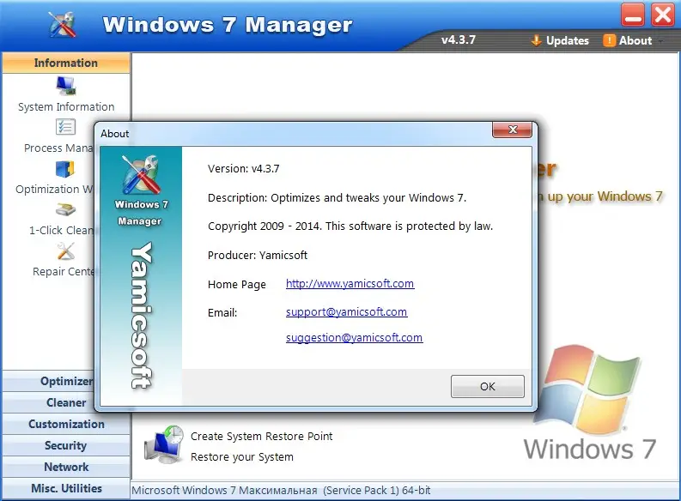This screenshot has width=681, height=501.
Task: Open the Security section
Action: [x=66, y=445]
